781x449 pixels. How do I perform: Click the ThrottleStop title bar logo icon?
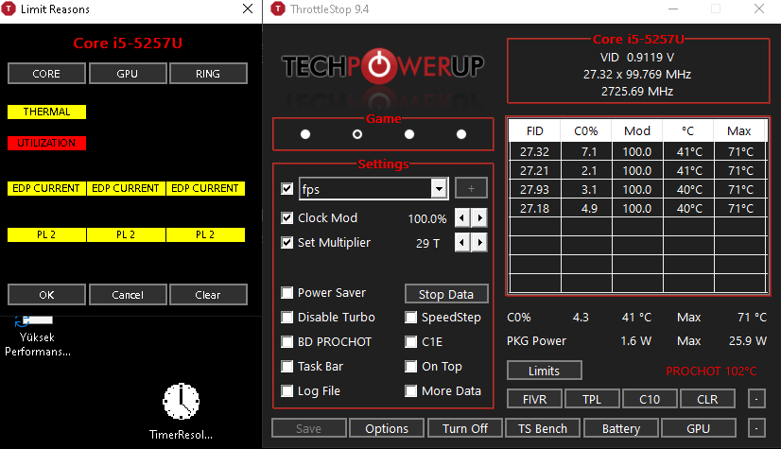click(277, 9)
